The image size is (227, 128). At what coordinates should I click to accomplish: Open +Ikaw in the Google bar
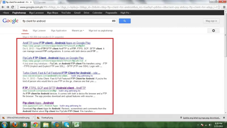point(6,13)
